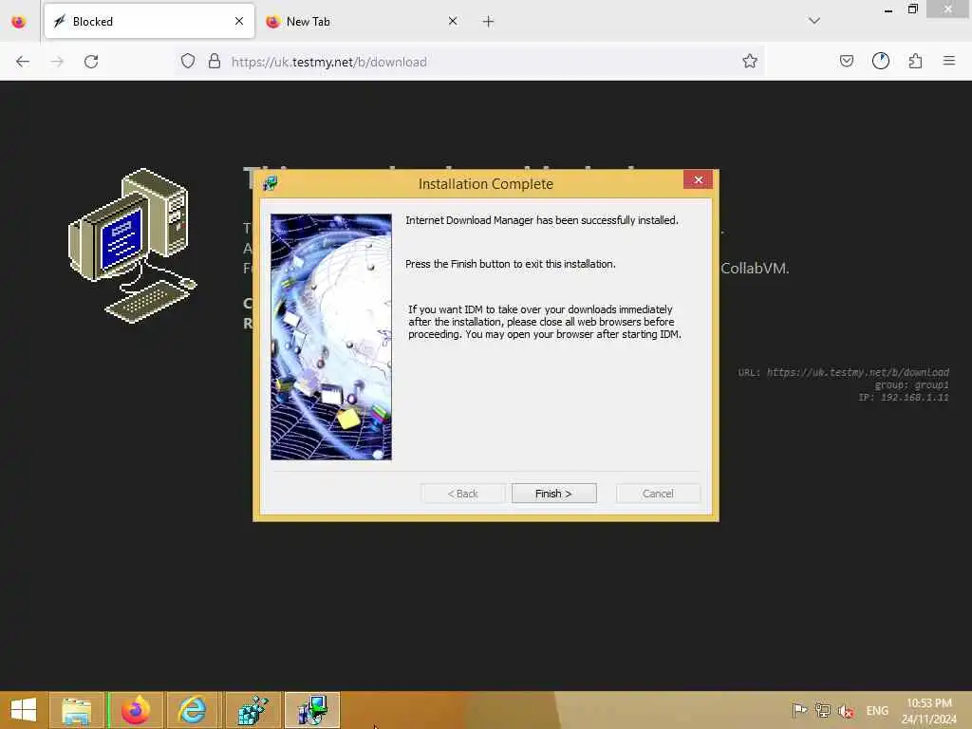Click the muted volume tray icon
The image size is (972, 729).
(846, 711)
